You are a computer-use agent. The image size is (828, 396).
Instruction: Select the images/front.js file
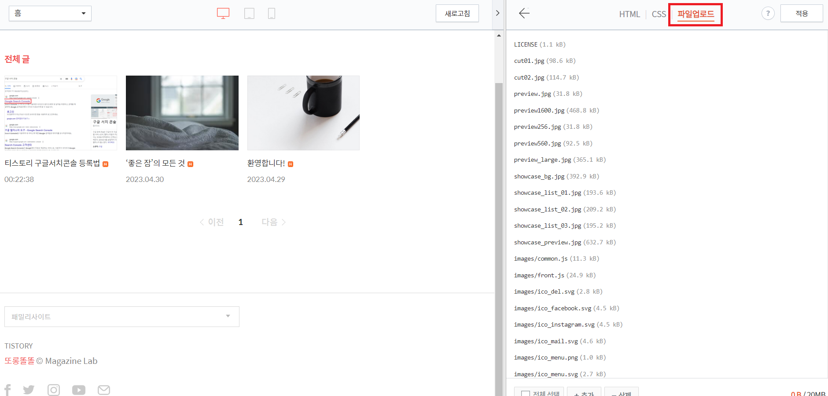point(555,275)
